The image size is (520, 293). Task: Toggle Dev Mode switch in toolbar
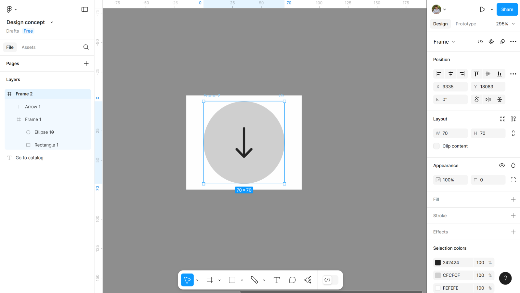(x=330, y=280)
